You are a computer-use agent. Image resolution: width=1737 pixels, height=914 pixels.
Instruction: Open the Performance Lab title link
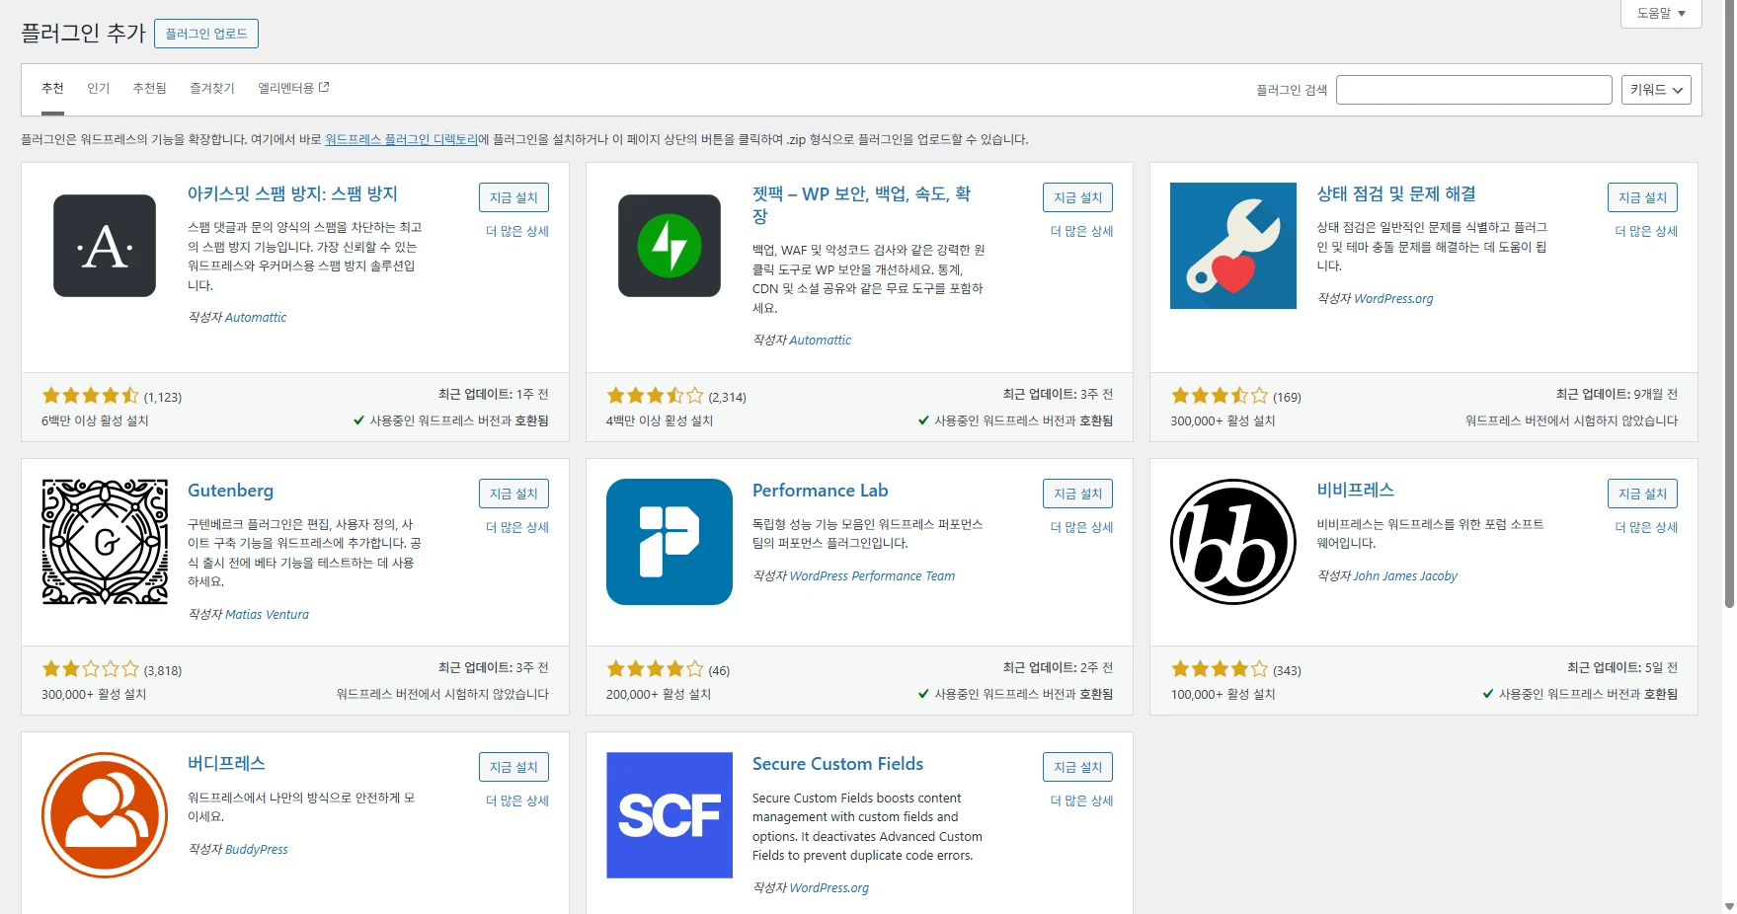(820, 491)
